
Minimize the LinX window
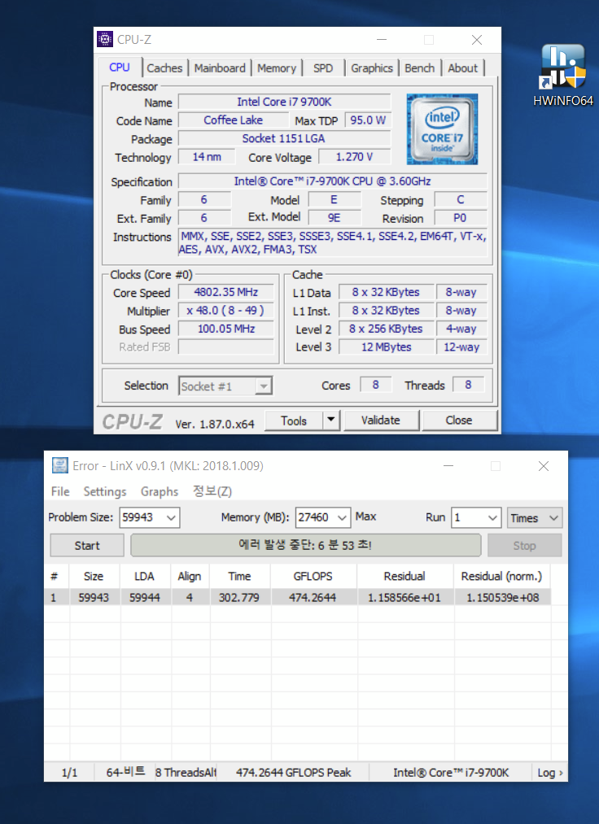point(448,465)
